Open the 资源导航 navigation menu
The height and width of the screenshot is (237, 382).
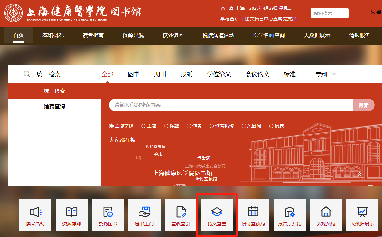point(133,35)
